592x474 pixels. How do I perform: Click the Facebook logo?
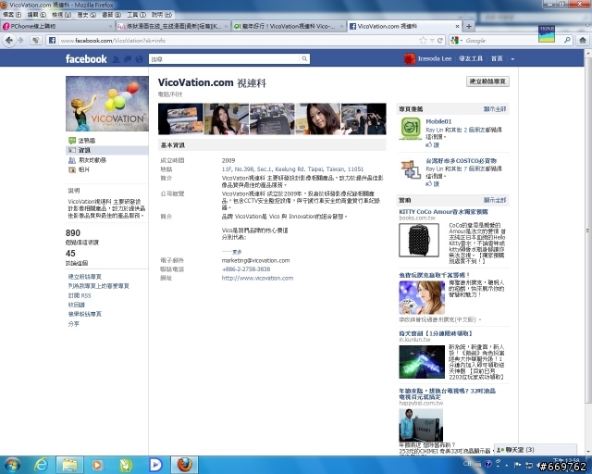(86, 59)
